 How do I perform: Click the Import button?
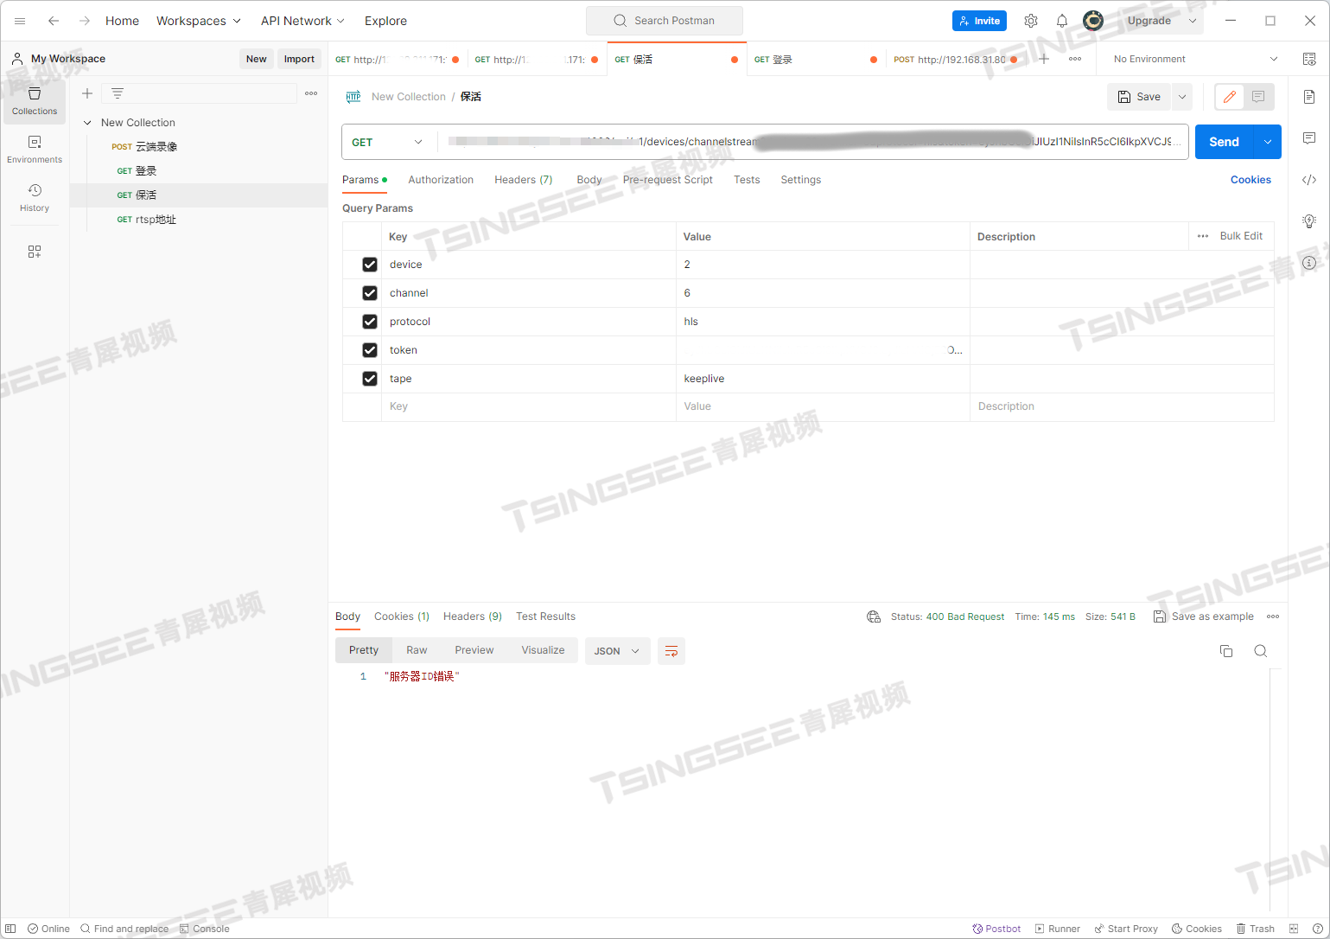point(299,59)
